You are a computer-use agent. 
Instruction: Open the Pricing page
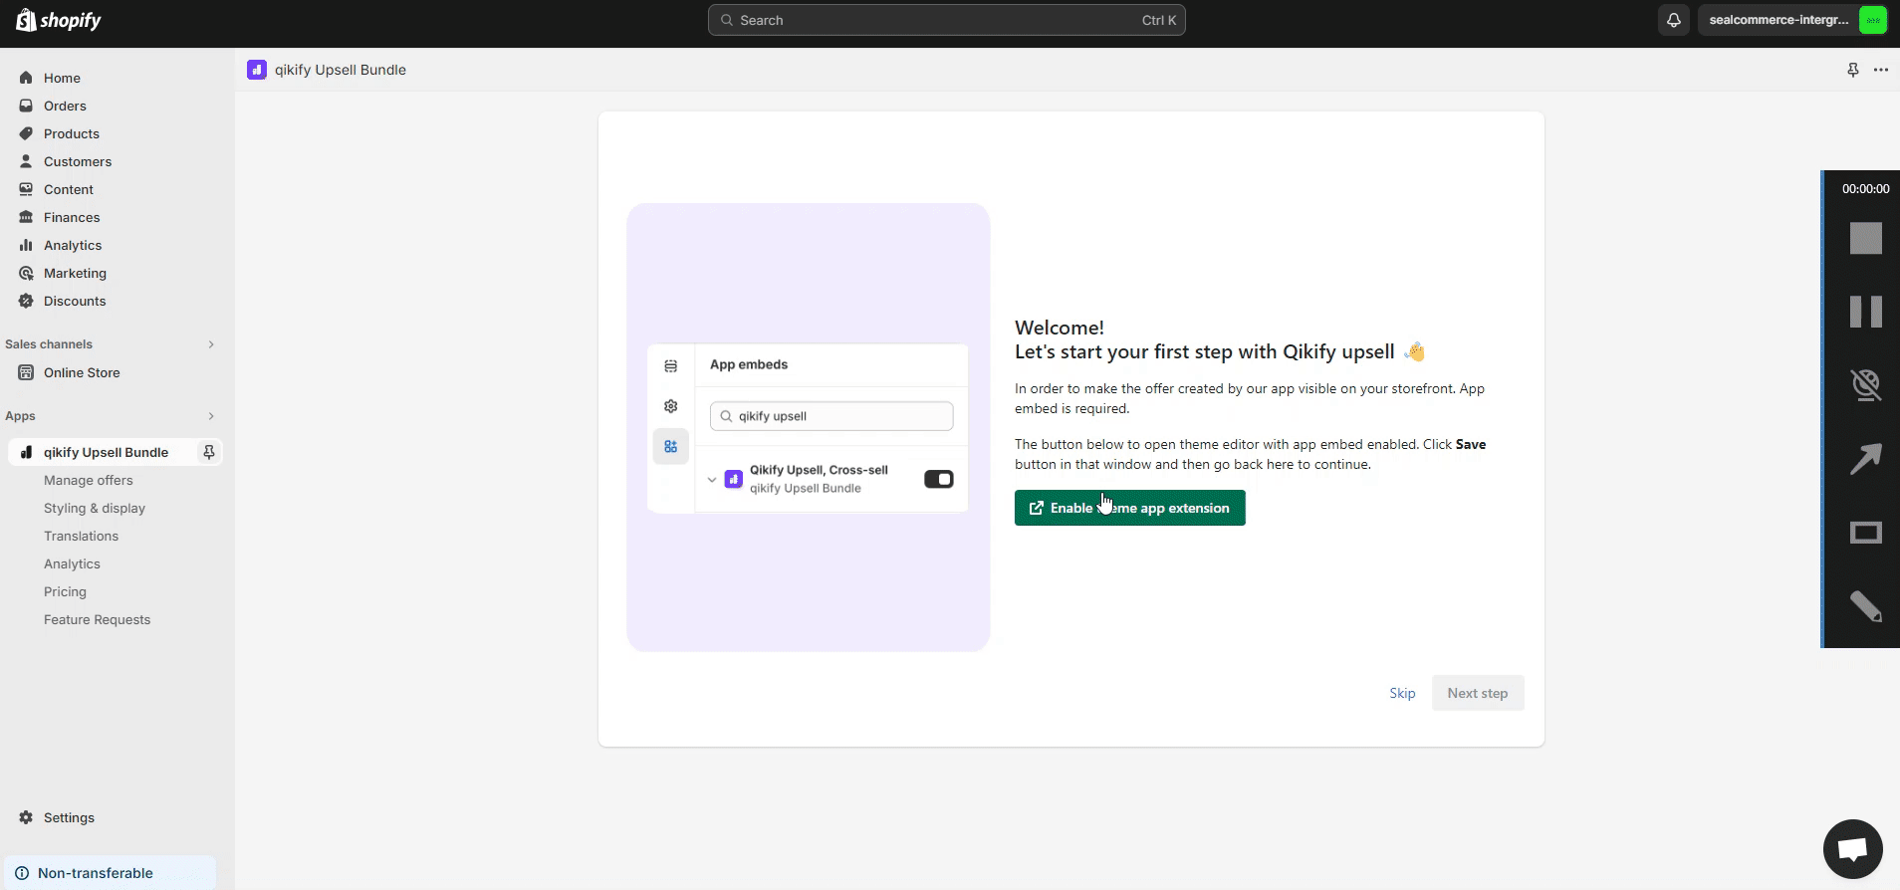65,591
